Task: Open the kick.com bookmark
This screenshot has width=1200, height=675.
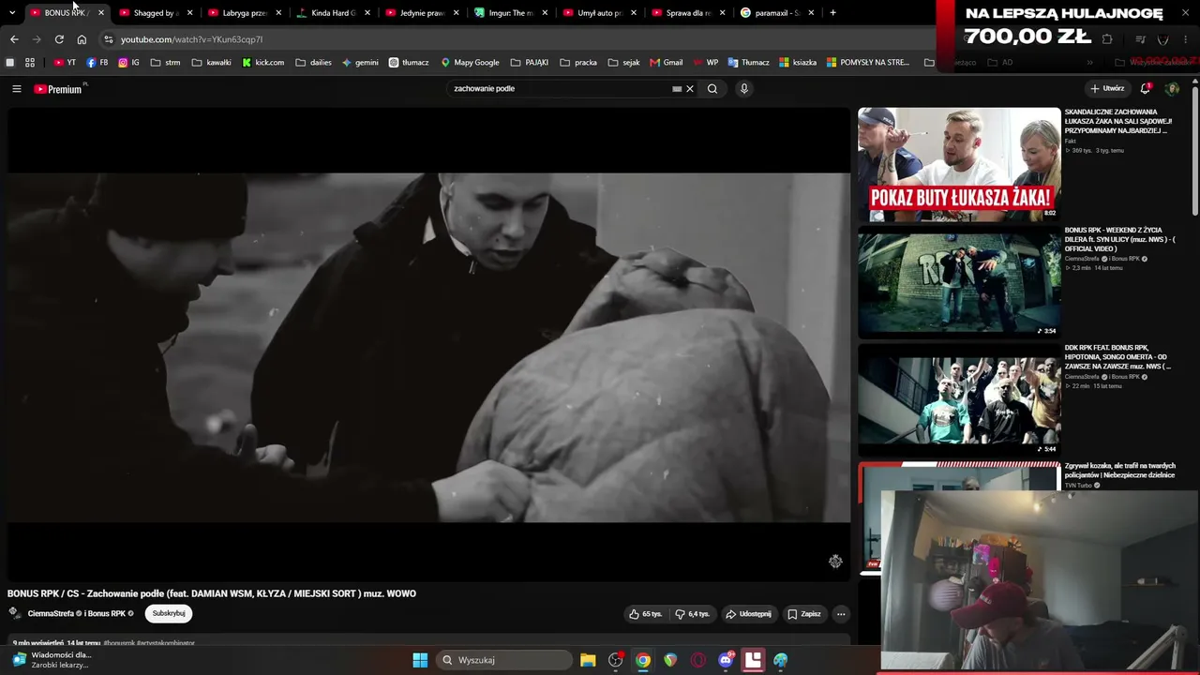Action: click(262, 63)
